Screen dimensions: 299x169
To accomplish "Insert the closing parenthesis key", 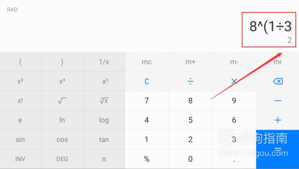I will click(62, 62).
